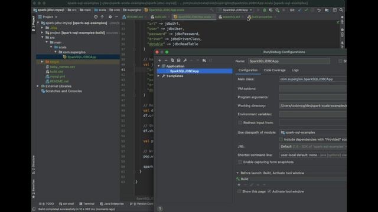The image size is (378, 212).
Task: Switch to Code Coverage tab
Action: coord(274,70)
